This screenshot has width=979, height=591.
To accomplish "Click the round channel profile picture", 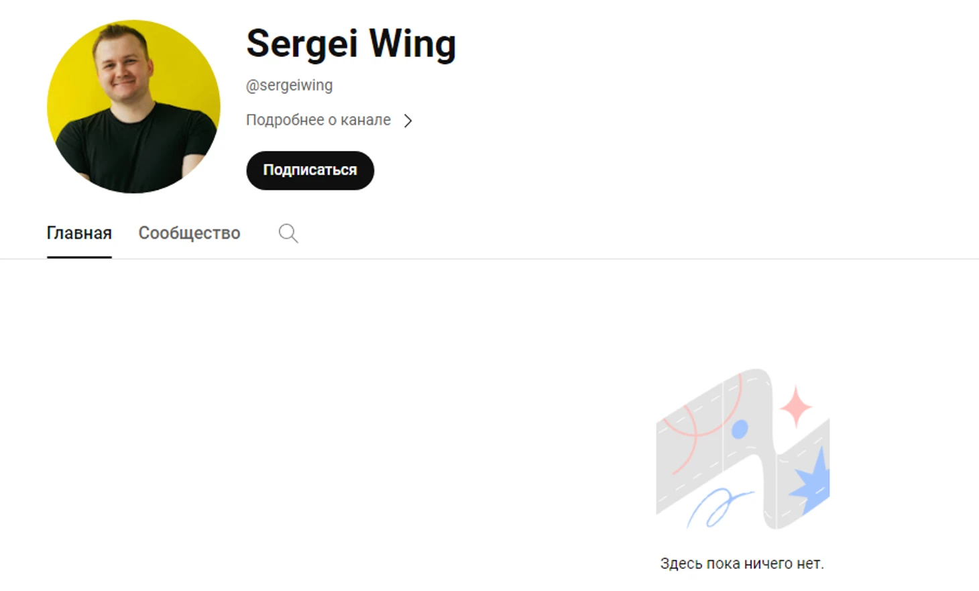I will tap(133, 107).
